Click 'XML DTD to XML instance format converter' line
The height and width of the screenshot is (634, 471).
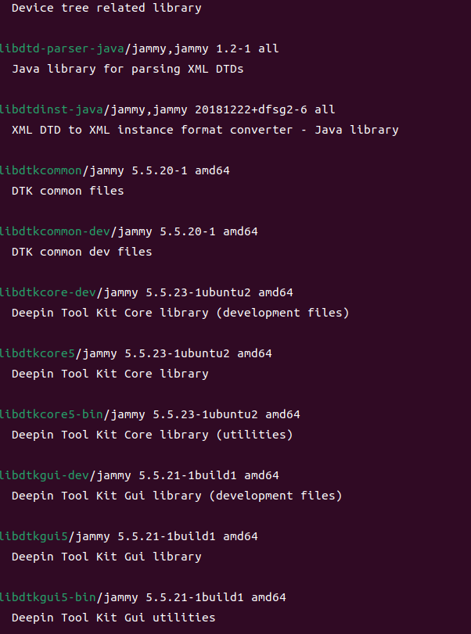click(205, 131)
